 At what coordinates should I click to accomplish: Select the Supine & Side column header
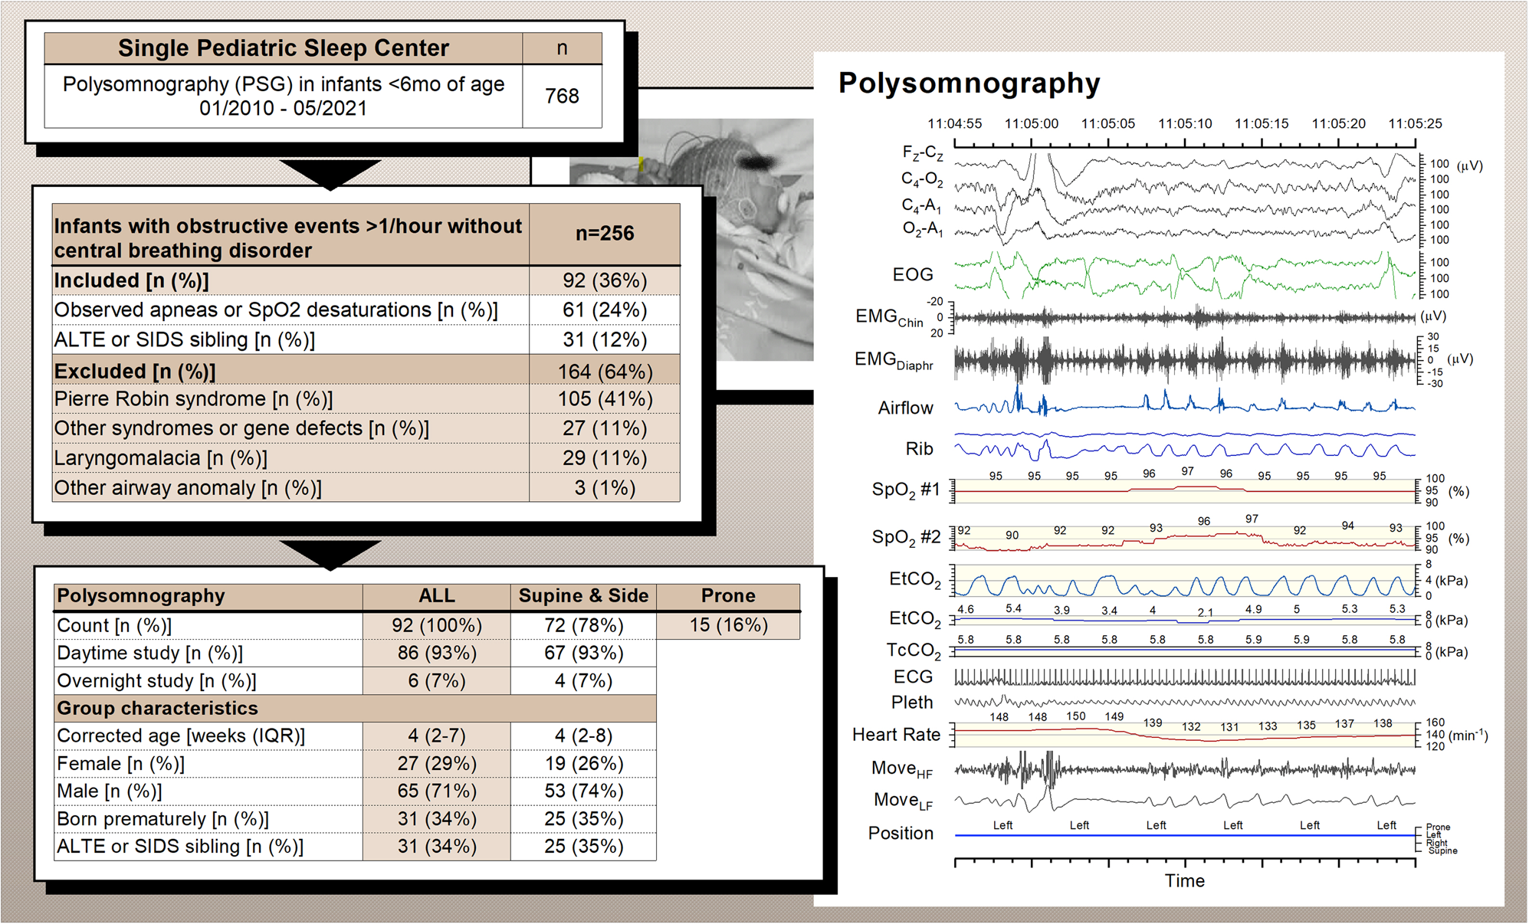(583, 596)
